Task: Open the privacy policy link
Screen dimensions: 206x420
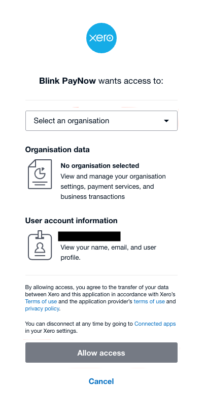Action: (42, 308)
